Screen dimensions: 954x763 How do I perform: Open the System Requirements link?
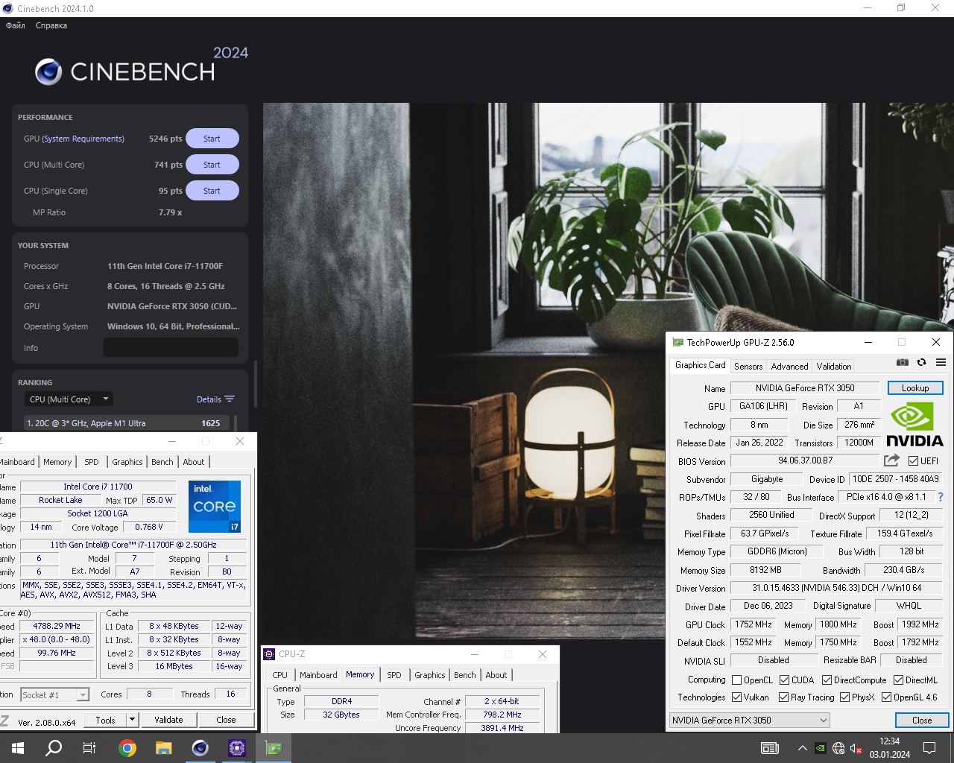[83, 139]
